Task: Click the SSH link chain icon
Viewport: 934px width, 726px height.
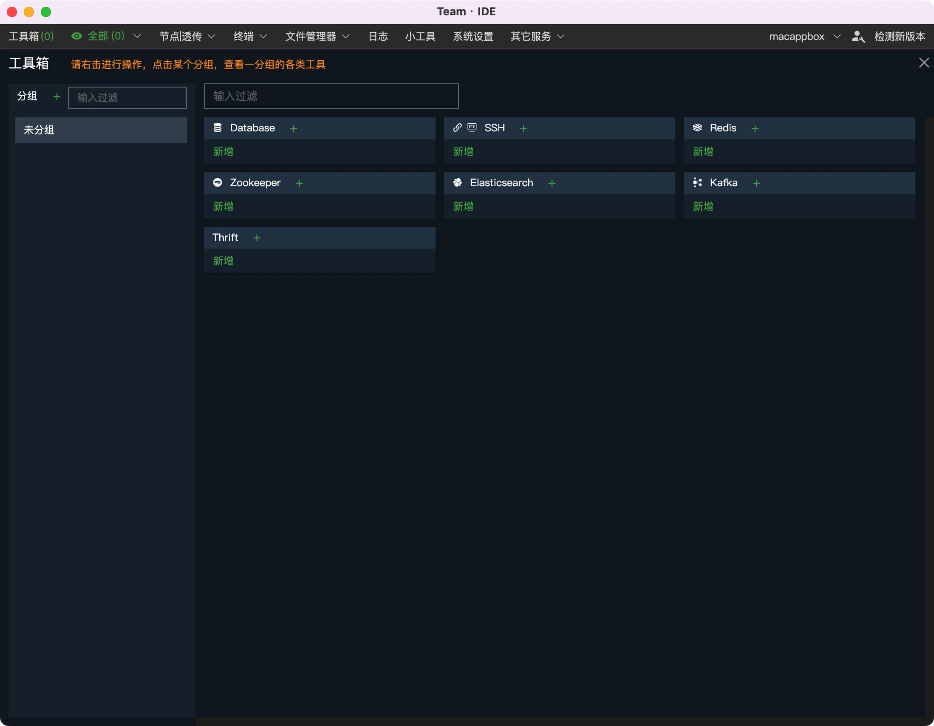Action: coord(457,128)
